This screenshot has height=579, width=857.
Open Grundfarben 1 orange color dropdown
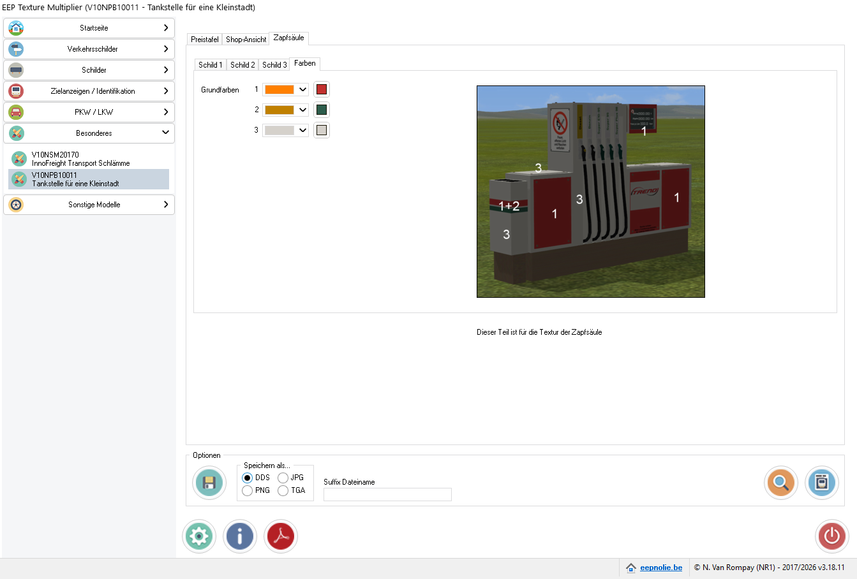[285, 90]
